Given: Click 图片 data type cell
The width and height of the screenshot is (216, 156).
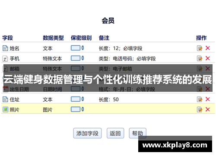Looking at the screenshot, I should click(x=48, y=110).
